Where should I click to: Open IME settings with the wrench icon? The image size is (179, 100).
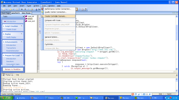[150, 94]
